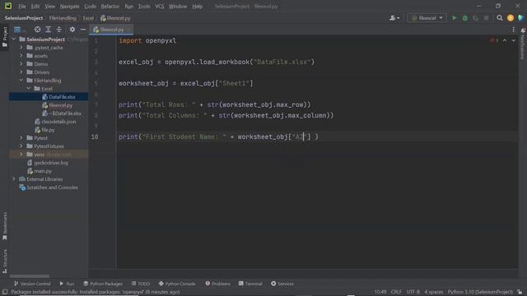Collapse the Excel folder
Image resolution: width=527 pixels, height=296 pixels.
pos(29,89)
